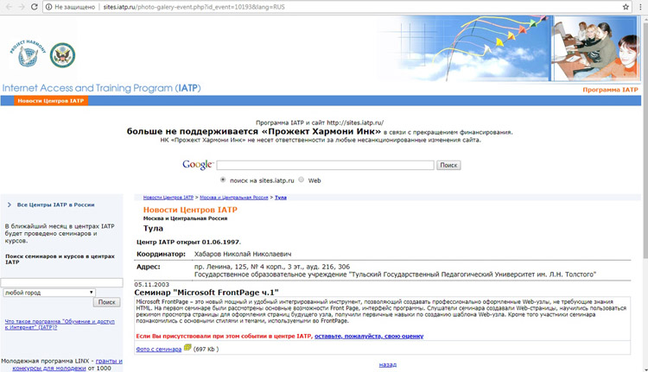This screenshot has width=648, height=372.
Task: Click the site info icon in address bar
Action: [x=47, y=6]
